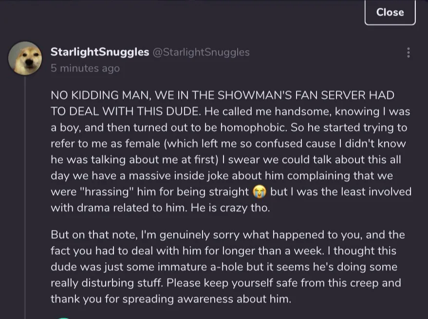The width and height of the screenshot is (428, 319).
Task: Close the comment panel with the Close button
Action: tap(390, 12)
